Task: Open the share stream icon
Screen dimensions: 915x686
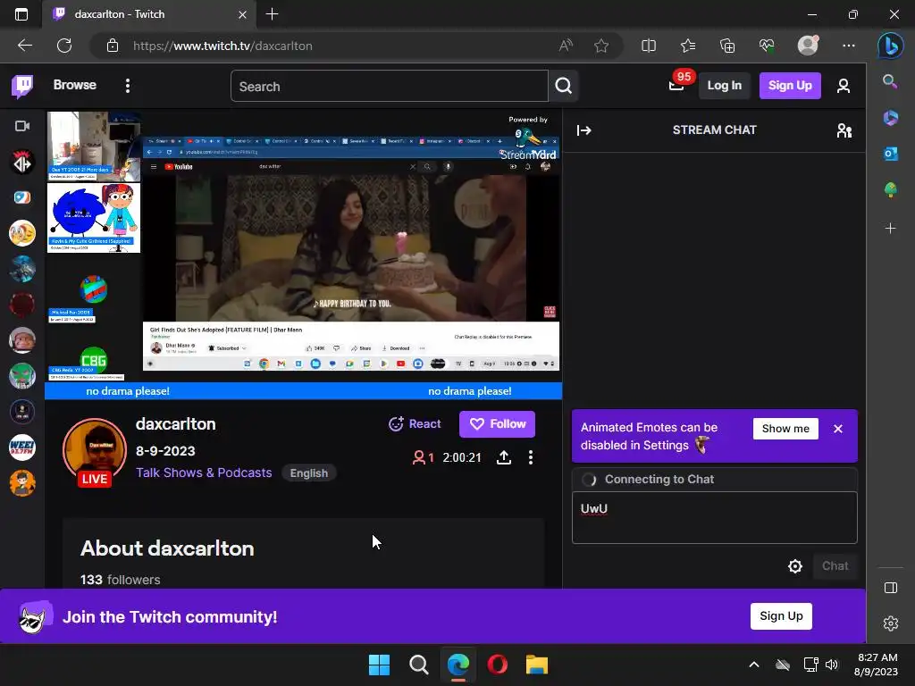Action: click(x=504, y=457)
